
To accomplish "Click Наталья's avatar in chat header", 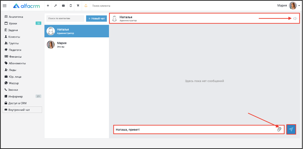I will pos(115,18).
